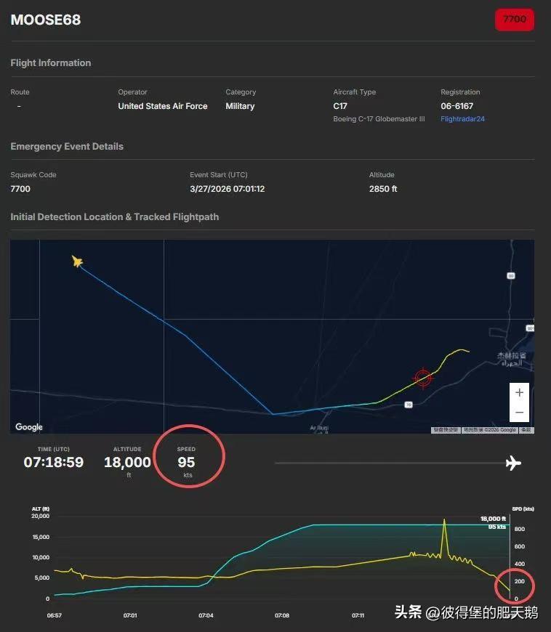Click the C17 aircraft type code
The height and width of the screenshot is (632, 551).
tap(340, 106)
